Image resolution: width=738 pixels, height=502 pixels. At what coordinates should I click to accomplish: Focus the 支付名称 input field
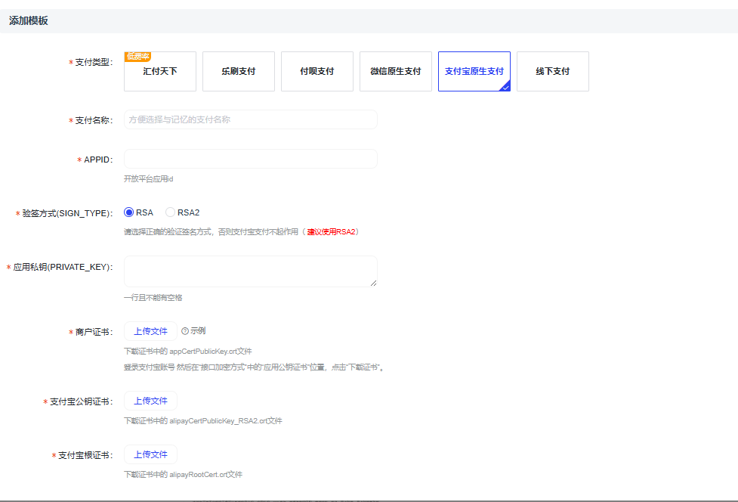point(250,119)
